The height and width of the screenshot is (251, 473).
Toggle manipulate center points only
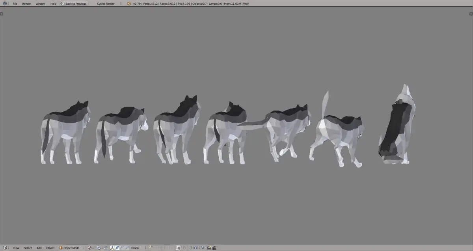[x=106, y=248]
